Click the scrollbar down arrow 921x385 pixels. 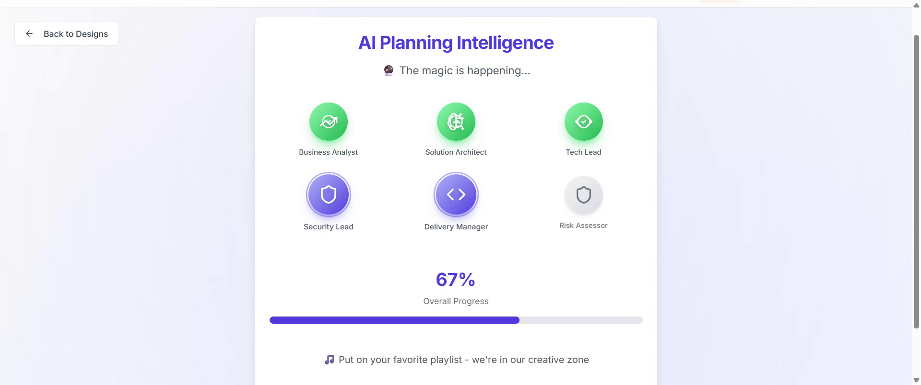pyautogui.click(x=916, y=380)
